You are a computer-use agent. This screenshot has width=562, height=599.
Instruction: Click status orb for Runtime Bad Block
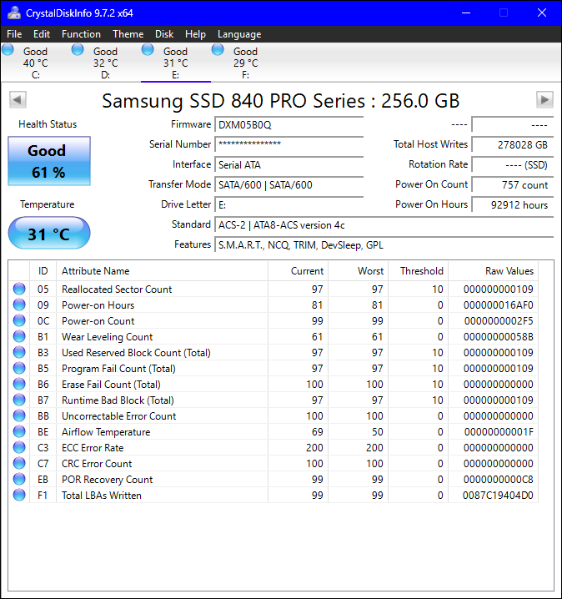pyautogui.click(x=19, y=400)
